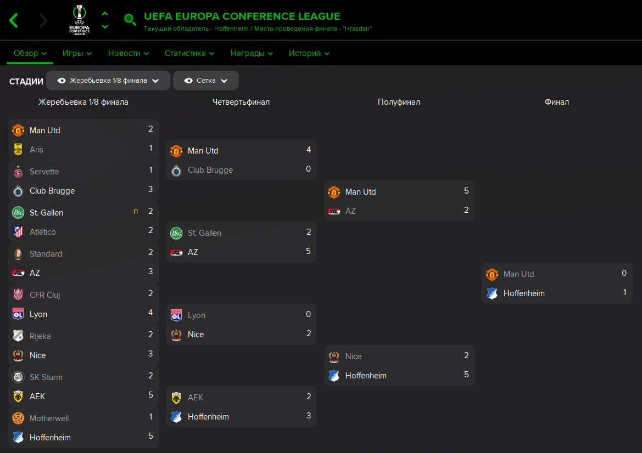Click Nice crest in quarterfinal match
This screenshot has height=453, width=642.
click(x=176, y=335)
